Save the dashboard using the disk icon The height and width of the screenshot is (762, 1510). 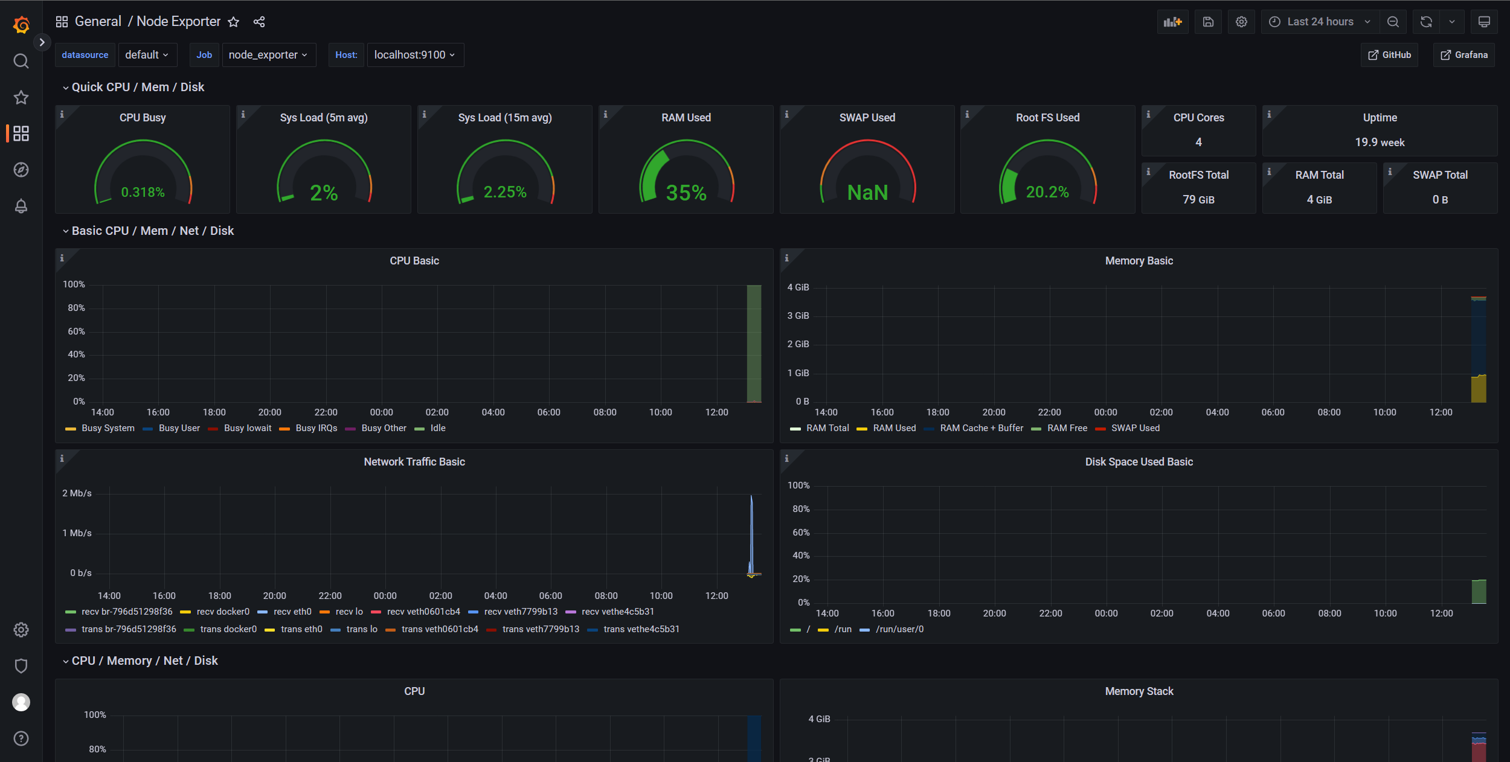tap(1208, 22)
